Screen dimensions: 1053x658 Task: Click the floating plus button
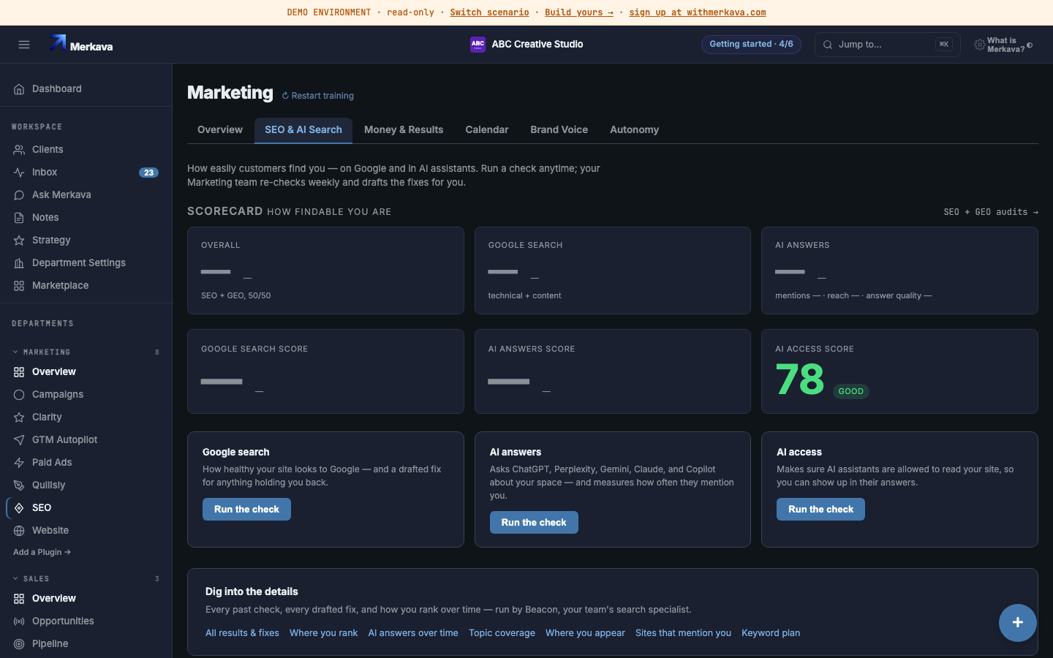pyautogui.click(x=1018, y=623)
